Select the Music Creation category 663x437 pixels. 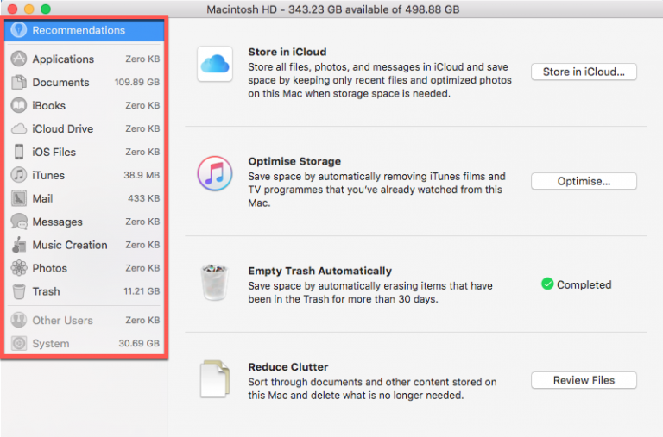[84, 245]
